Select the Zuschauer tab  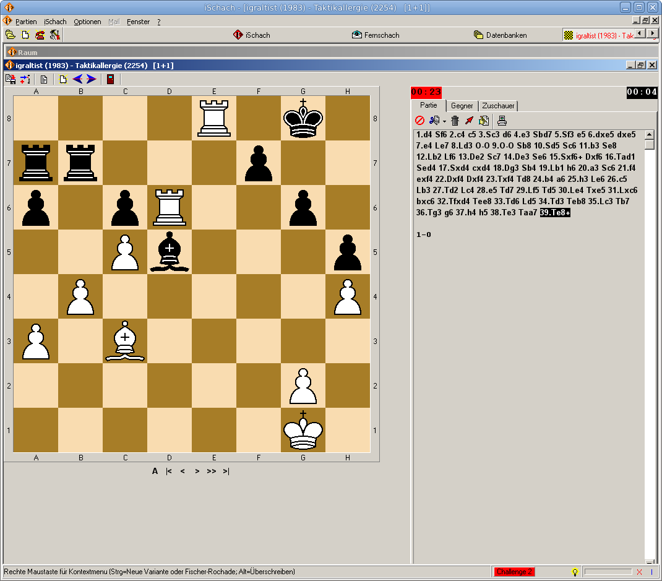pos(498,106)
